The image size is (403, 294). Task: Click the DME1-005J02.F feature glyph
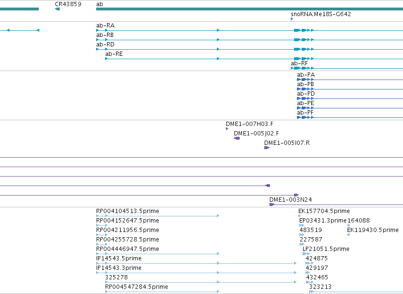(x=237, y=138)
